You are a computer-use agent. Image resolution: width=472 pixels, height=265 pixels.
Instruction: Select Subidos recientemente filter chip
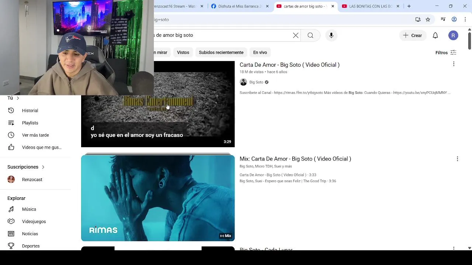[x=221, y=52]
